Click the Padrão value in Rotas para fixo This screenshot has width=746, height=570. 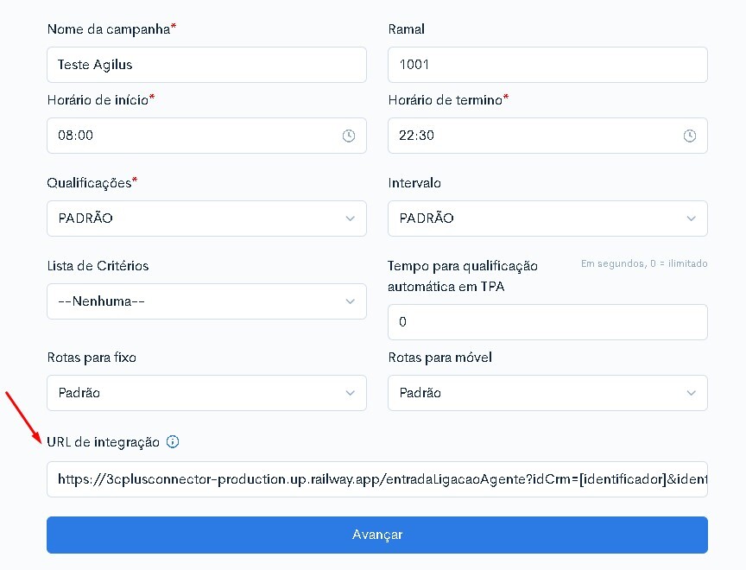click(79, 393)
